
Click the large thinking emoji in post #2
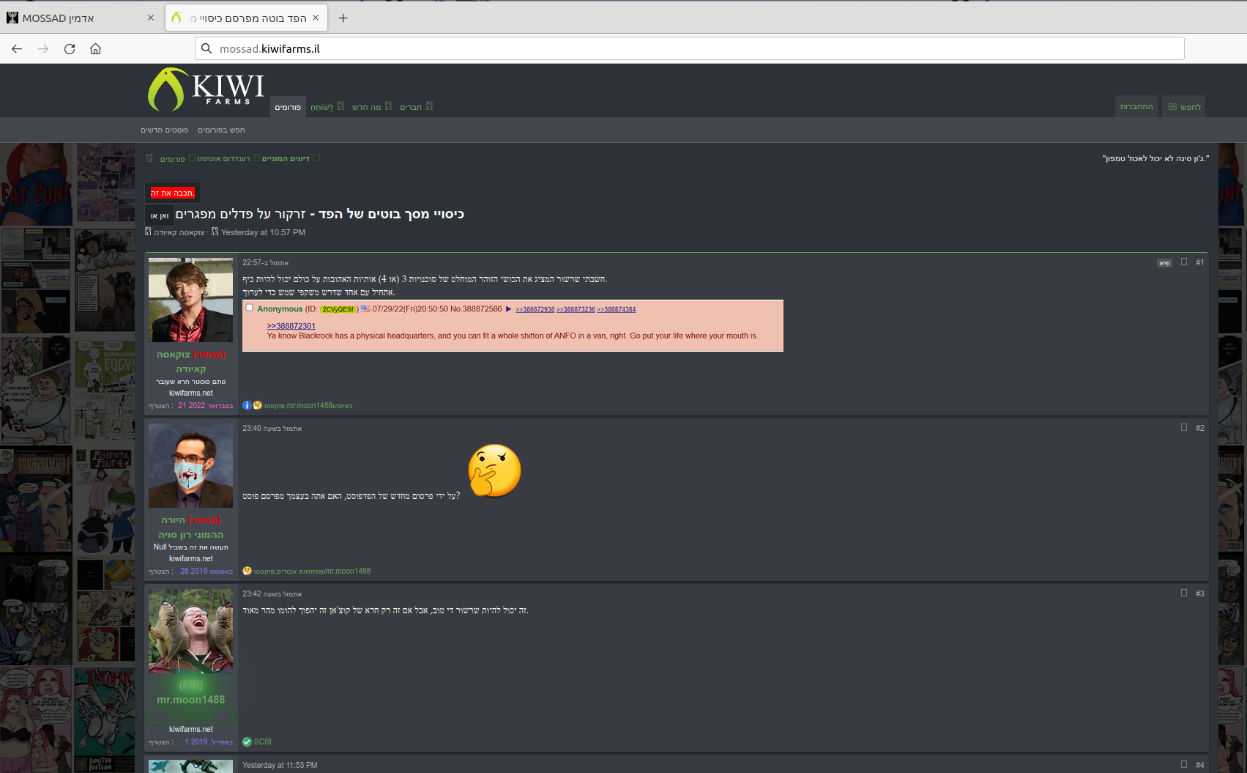pyautogui.click(x=494, y=470)
